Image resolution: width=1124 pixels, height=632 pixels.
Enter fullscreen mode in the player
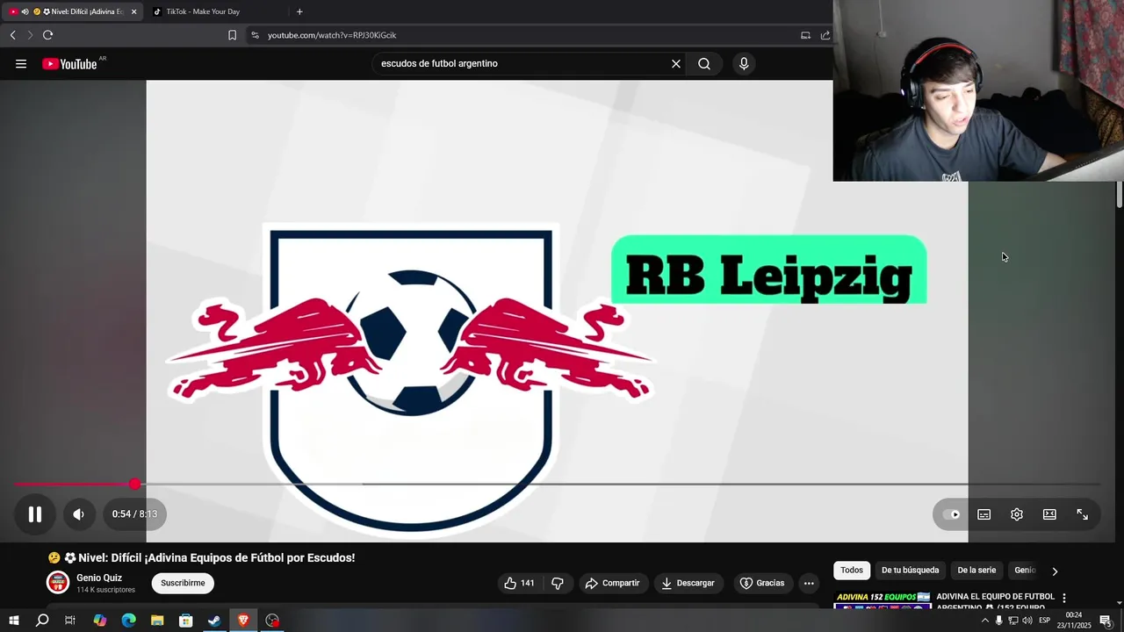pos(1083,514)
